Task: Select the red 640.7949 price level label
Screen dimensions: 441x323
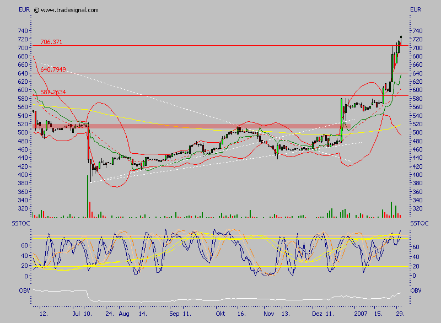Action: tap(53, 69)
